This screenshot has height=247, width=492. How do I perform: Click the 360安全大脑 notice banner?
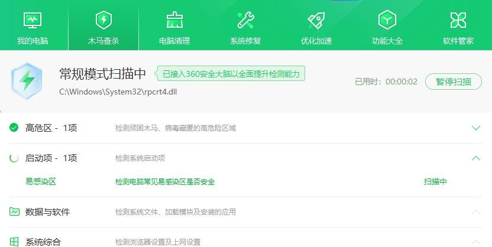[x=231, y=74]
